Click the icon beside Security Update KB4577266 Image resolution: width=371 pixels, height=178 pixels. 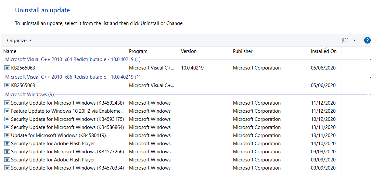[x=7, y=152]
